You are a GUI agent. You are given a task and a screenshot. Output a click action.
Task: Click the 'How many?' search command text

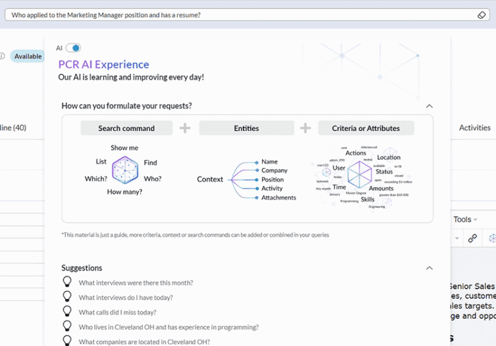125,192
